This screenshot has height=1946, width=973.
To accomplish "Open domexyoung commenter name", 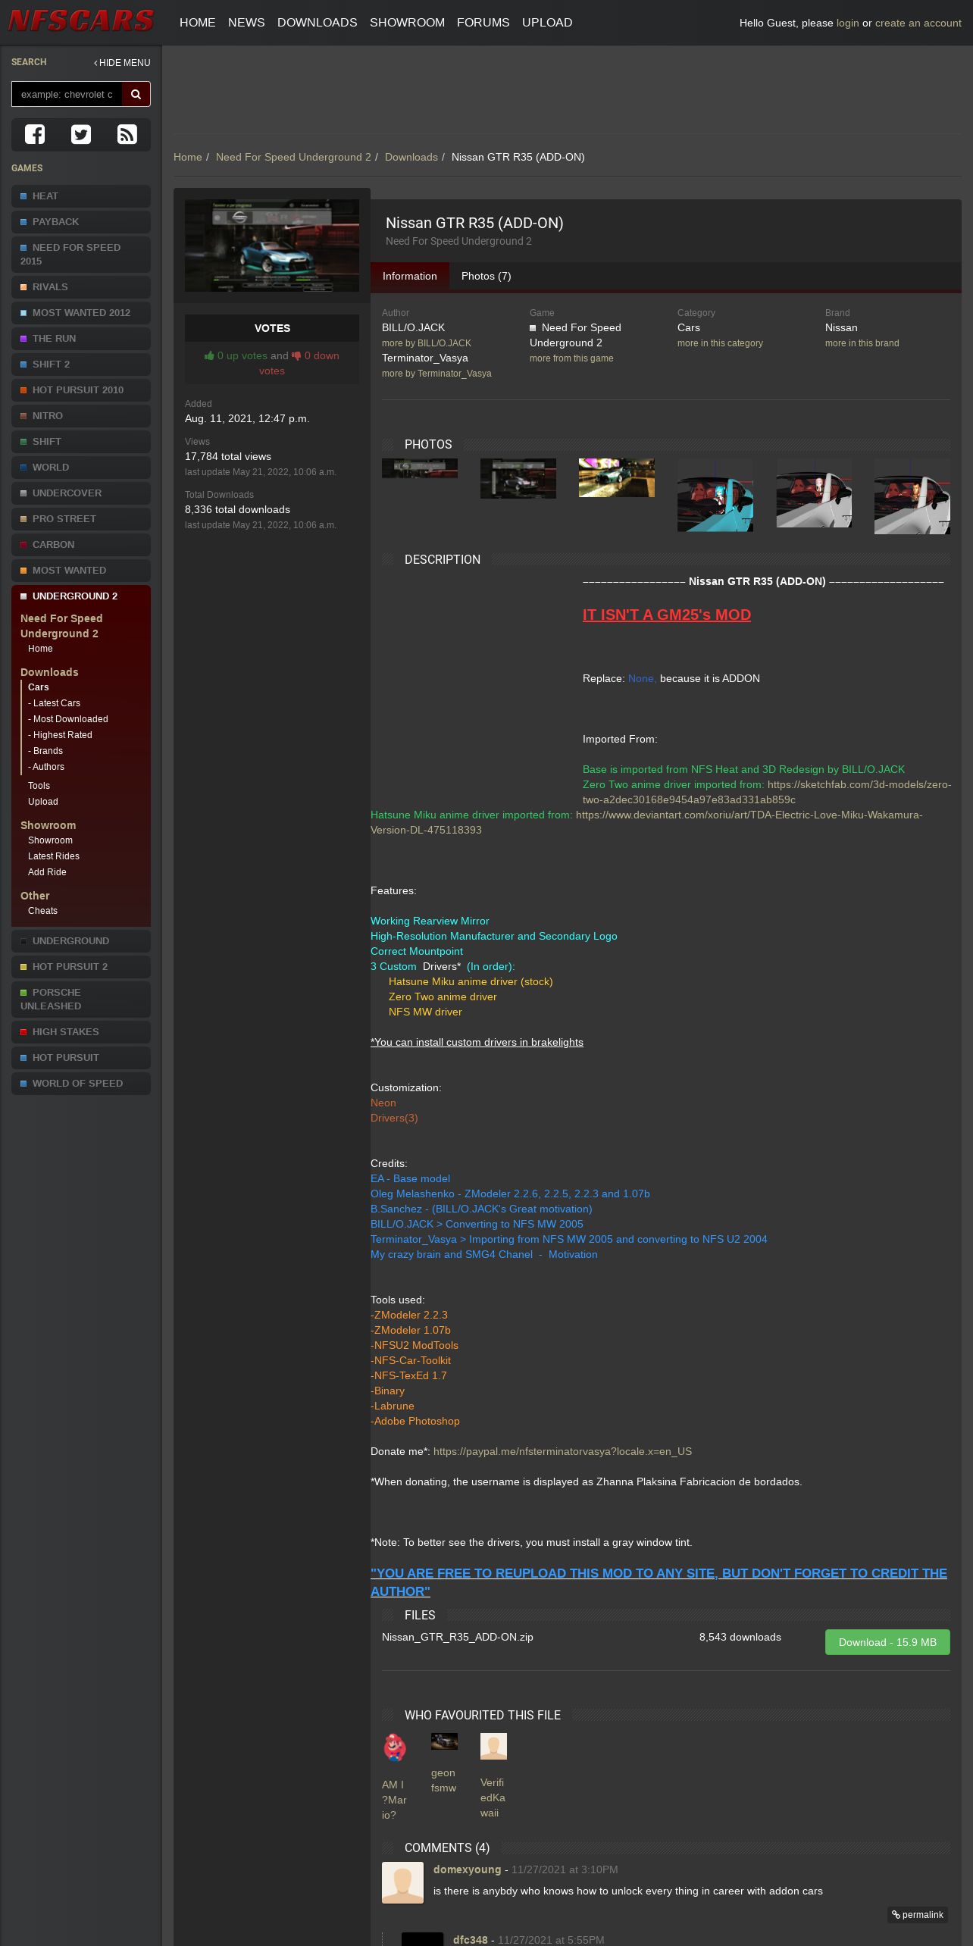I will pyautogui.click(x=468, y=1869).
